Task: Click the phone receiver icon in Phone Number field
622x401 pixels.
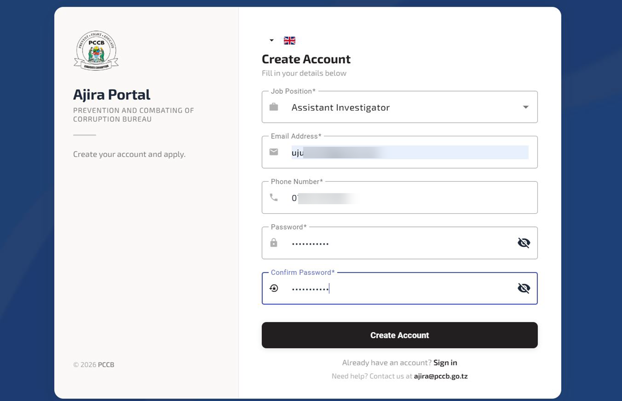Action: pyautogui.click(x=274, y=197)
